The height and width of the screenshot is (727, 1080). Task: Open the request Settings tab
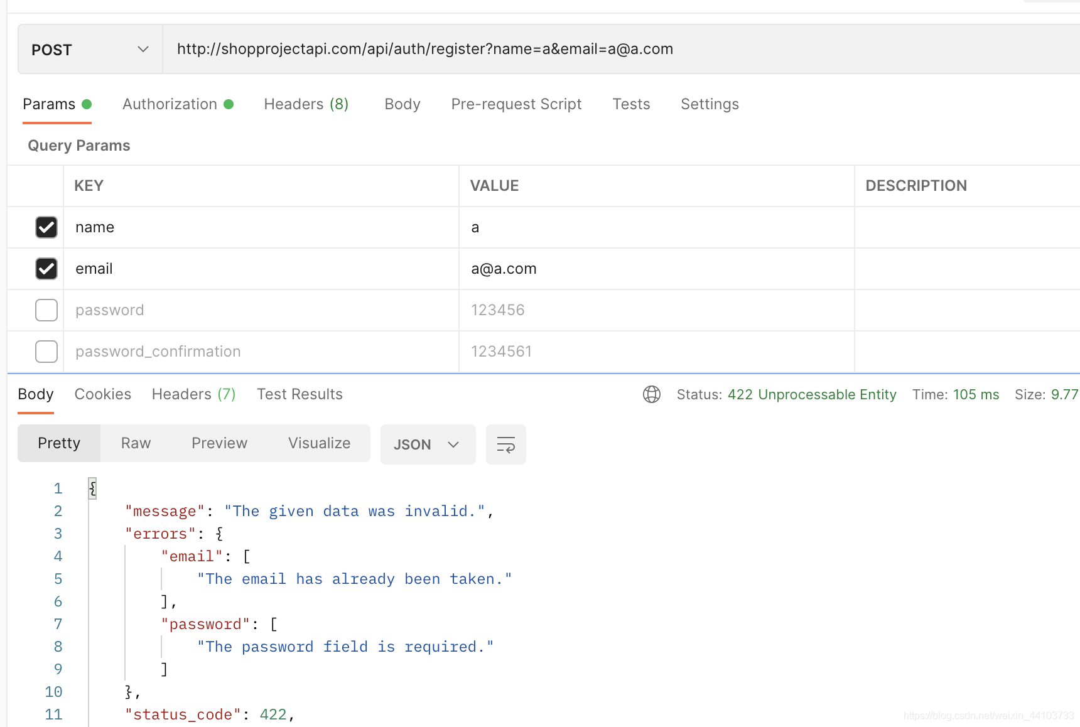pyautogui.click(x=710, y=104)
